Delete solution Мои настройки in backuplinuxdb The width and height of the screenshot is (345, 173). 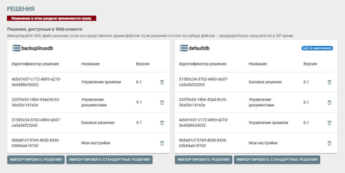pos(162,143)
